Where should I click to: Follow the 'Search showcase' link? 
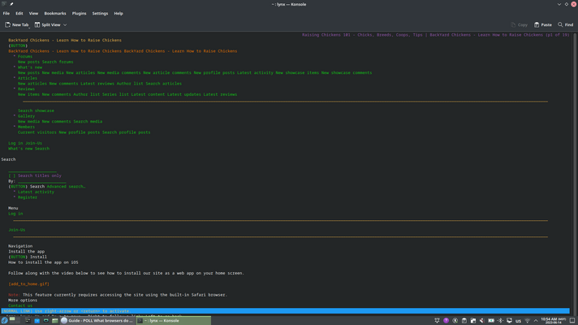click(36, 110)
